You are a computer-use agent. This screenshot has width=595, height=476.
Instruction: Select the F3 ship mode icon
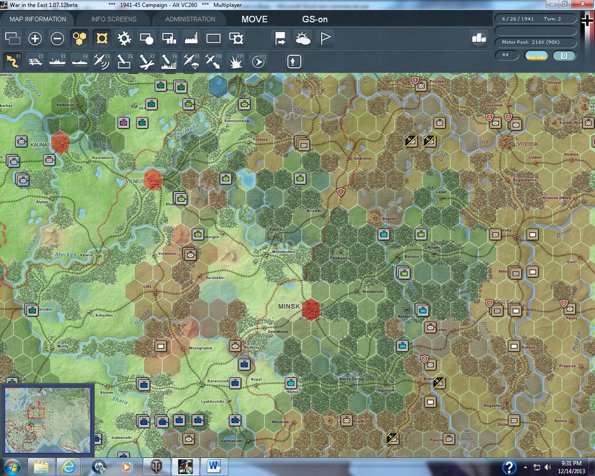(57, 61)
